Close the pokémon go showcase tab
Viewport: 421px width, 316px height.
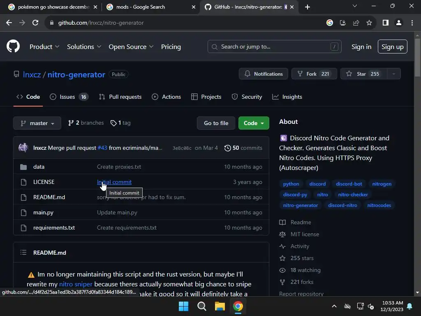pos(95,7)
